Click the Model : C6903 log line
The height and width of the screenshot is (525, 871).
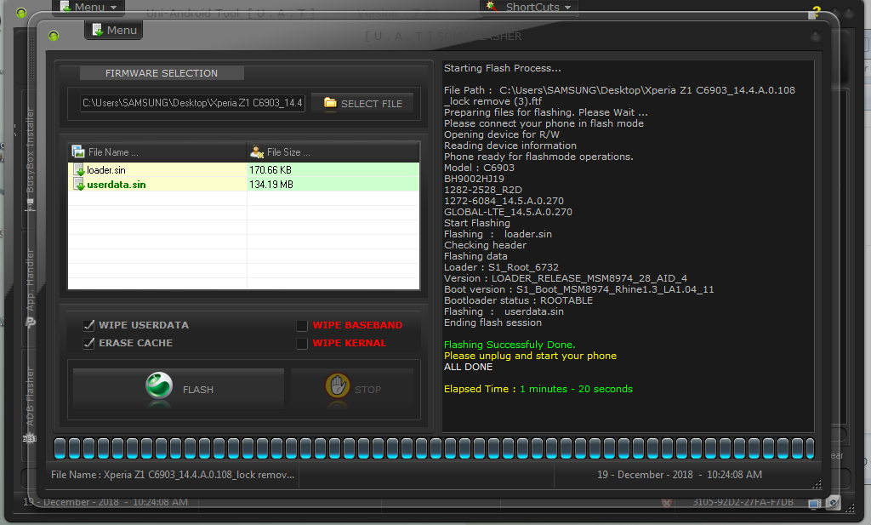pyautogui.click(x=479, y=168)
